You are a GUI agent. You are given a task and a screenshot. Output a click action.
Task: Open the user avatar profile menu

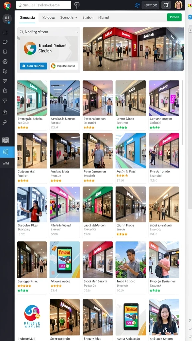(178, 5)
